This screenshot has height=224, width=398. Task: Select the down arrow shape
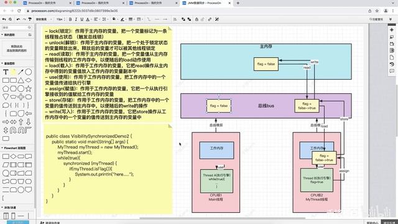29,122
